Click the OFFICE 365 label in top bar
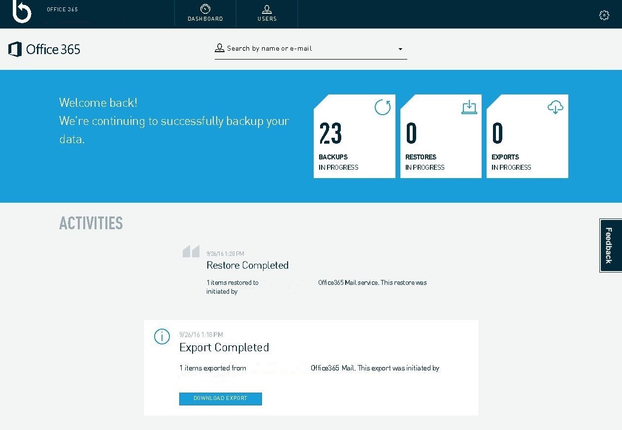Viewport: 622px width, 430px height. click(62, 9)
